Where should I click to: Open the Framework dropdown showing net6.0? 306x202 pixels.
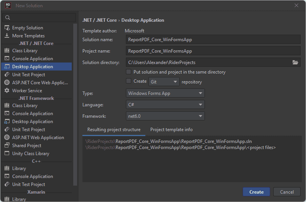(165, 116)
